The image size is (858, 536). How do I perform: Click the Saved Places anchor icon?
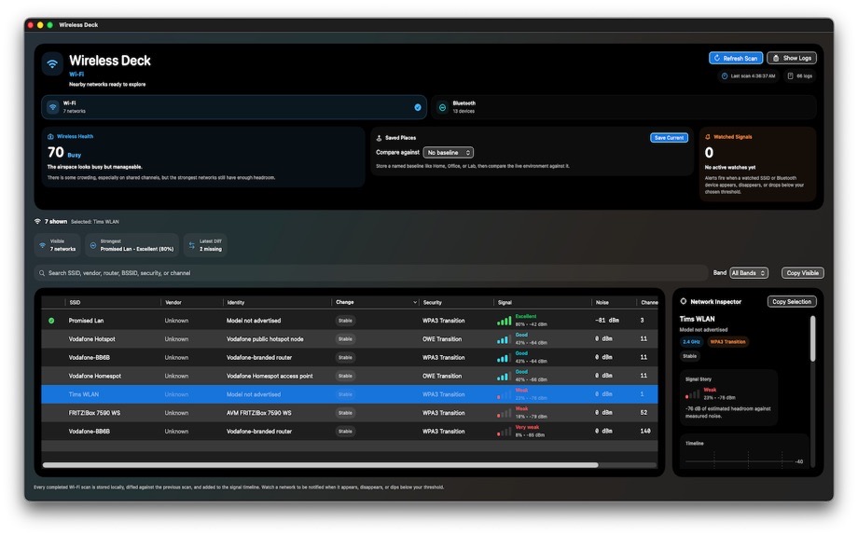(x=379, y=138)
